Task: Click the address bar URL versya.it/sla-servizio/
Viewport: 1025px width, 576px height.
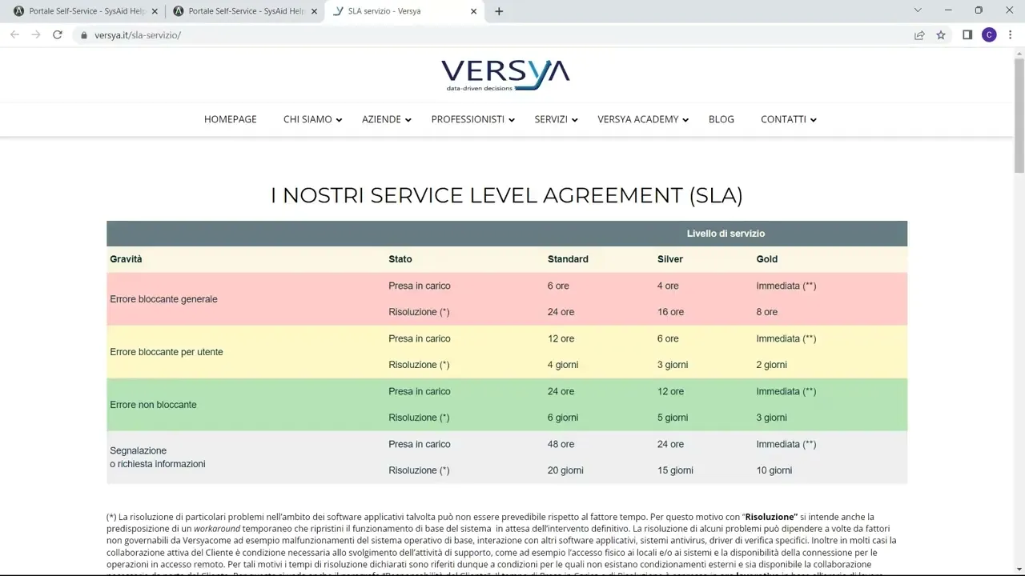Action: 138,35
